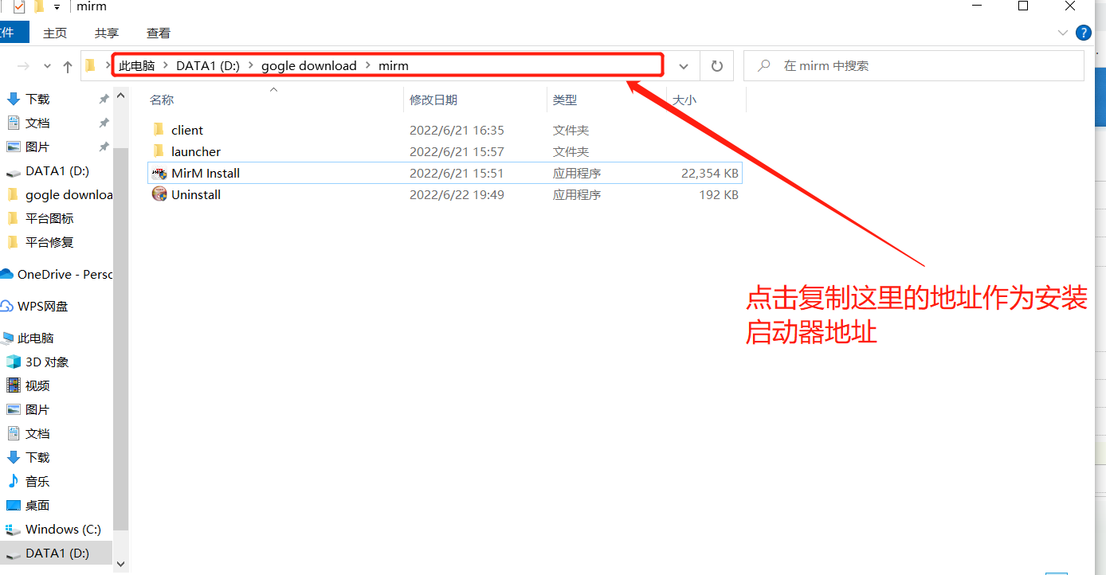Expand address bar history dropdown
The height and width of the screenshot is (575, 1106).
coord(683,66)
